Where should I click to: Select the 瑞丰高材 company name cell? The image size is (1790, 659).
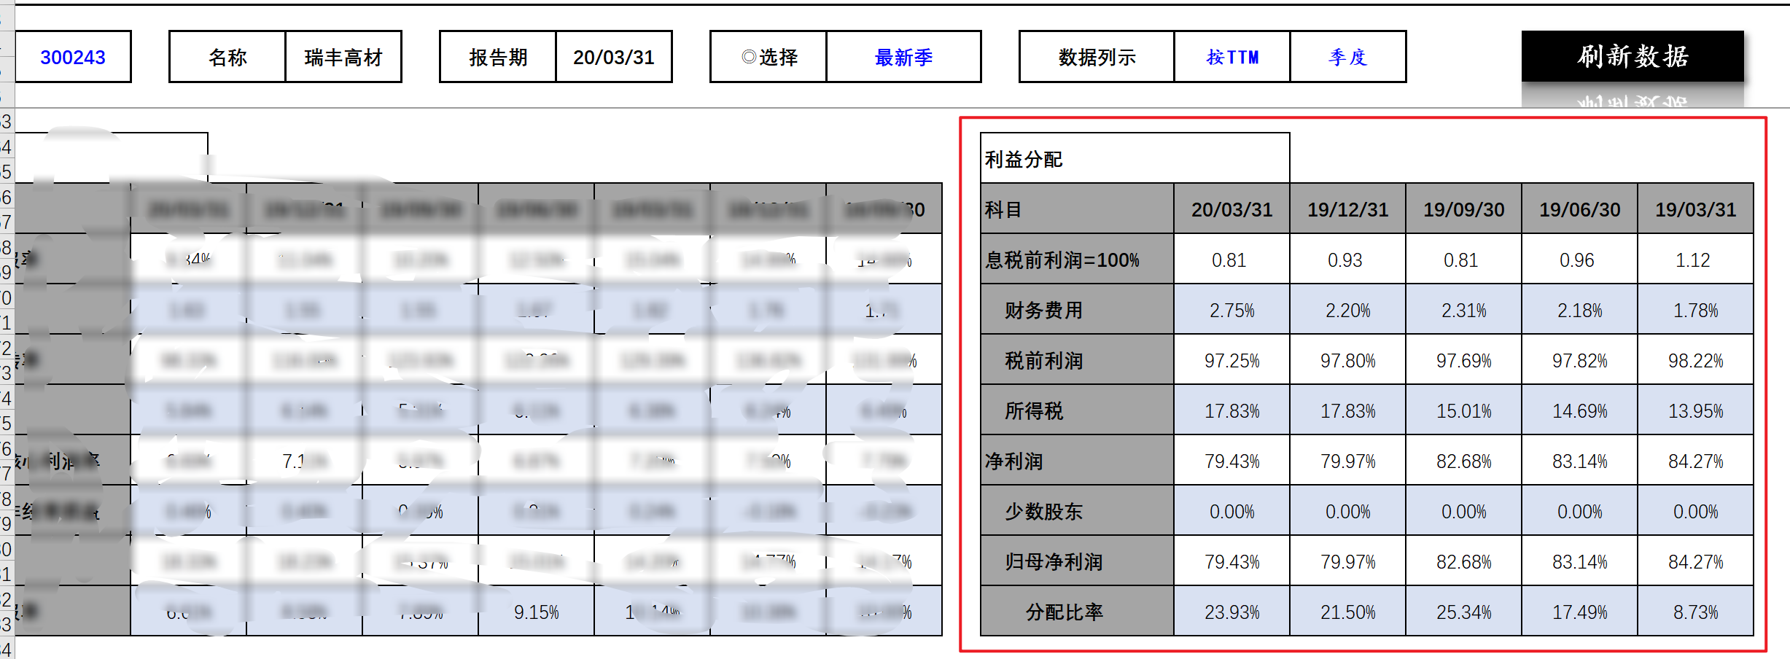343,57
